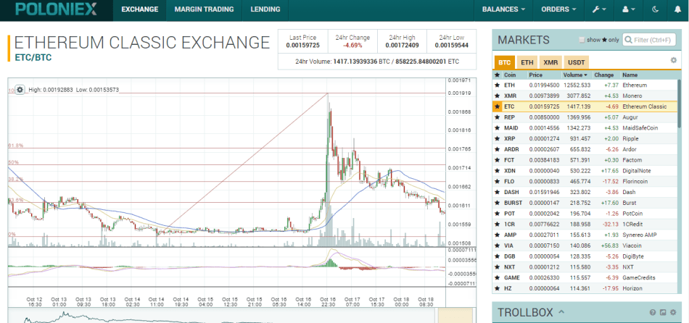The height and width of the screenshot is (323, 689).
Task: Open the Augur market row
Action: click(585, 117)
